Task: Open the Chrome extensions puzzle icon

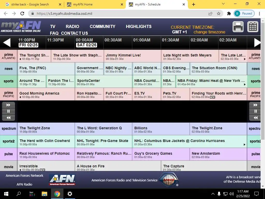Action: [x=229, y=13]
